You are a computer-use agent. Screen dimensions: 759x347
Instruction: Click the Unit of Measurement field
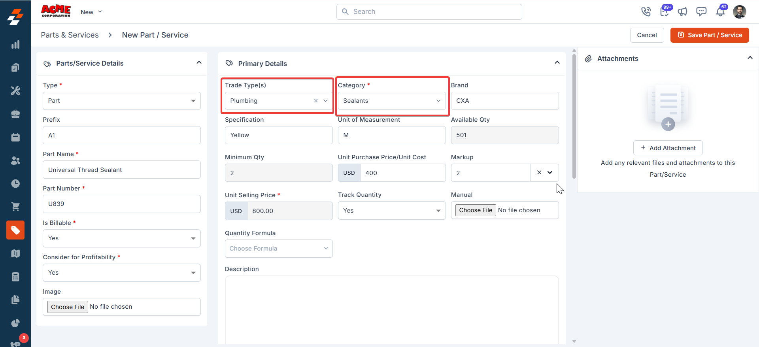(x=392, y=135)
